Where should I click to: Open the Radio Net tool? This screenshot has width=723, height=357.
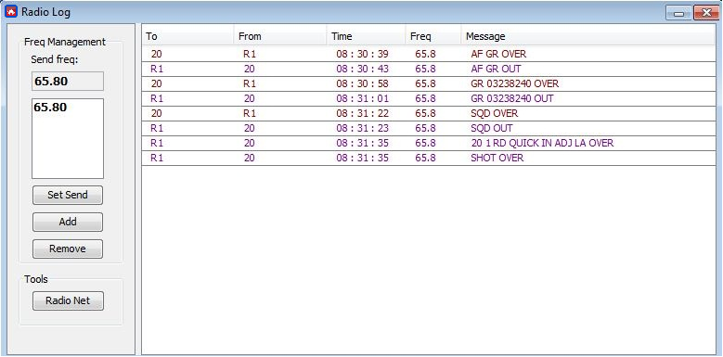68,300
